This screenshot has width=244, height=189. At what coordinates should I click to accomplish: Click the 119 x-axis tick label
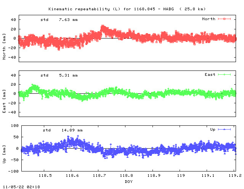[181, 175]
